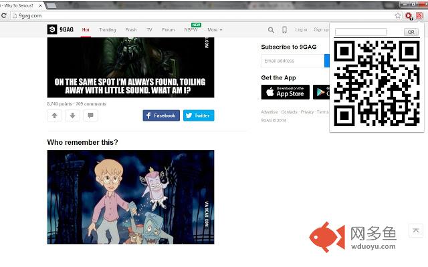Open the Pagemaster cartoon image
The width and height of the screenshot is (428, 267).
point(131,198)
